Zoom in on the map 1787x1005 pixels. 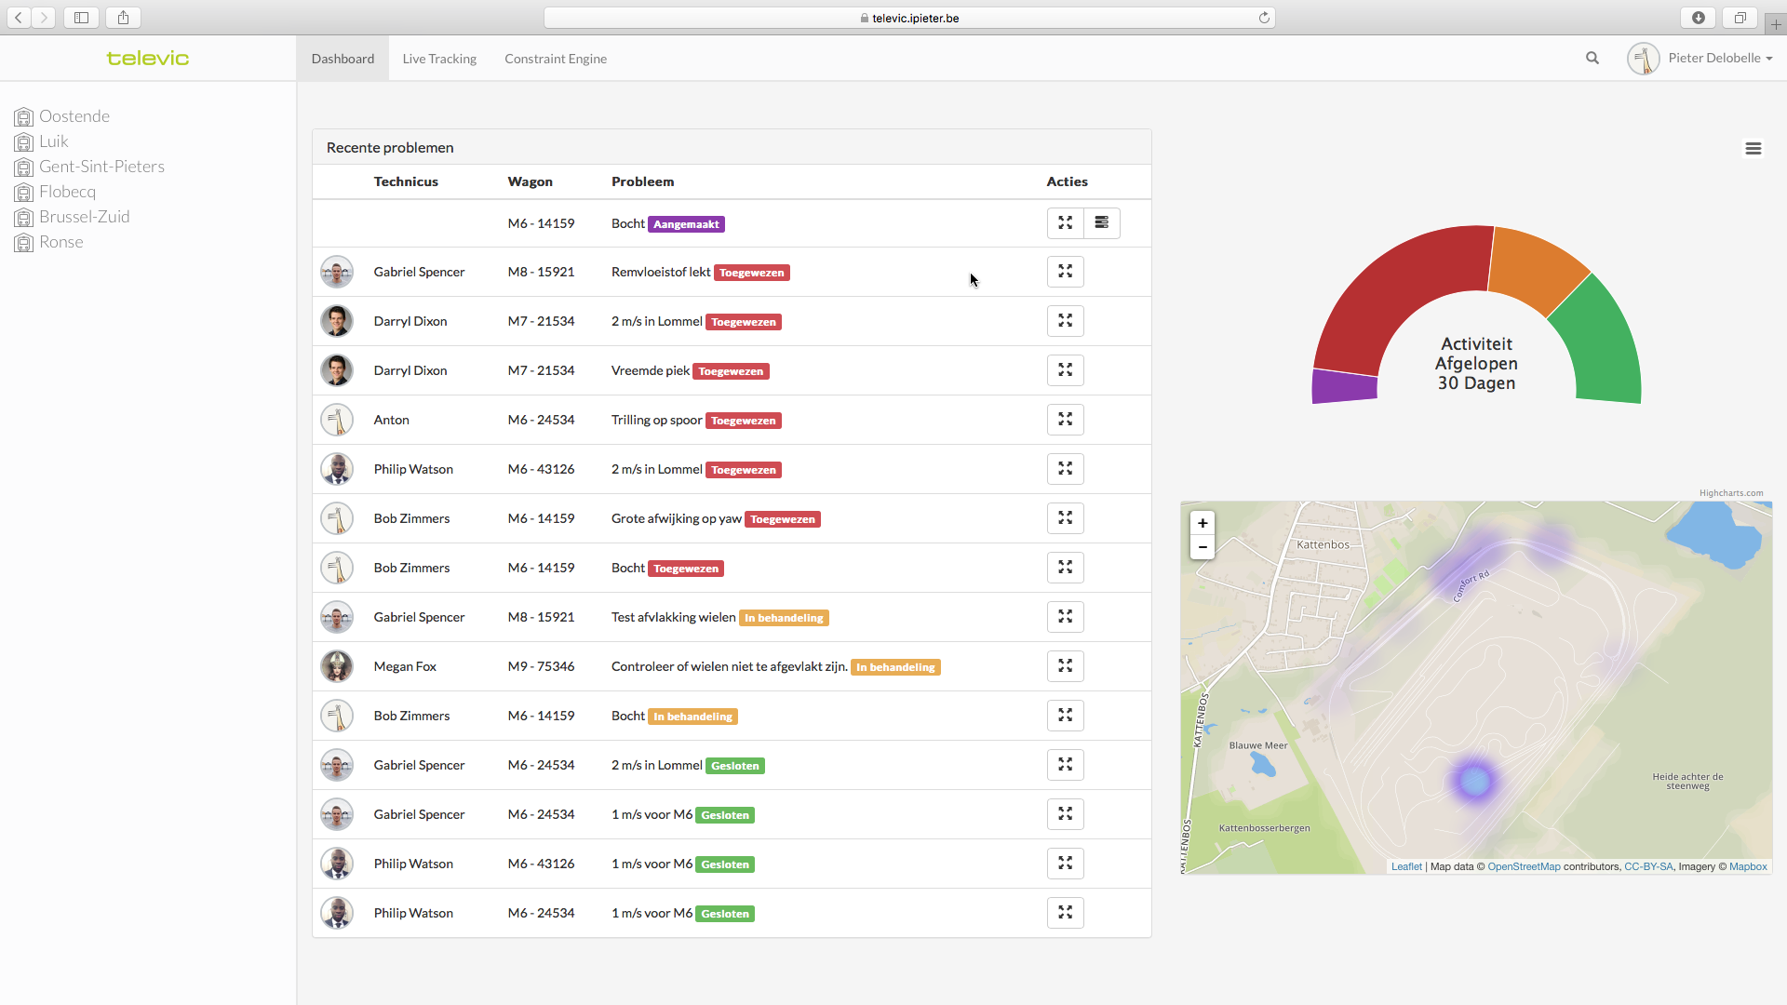tap(1202, 523)
